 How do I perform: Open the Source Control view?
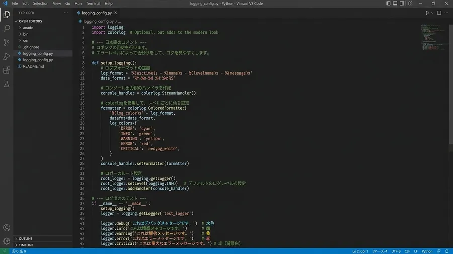[7, 42]
